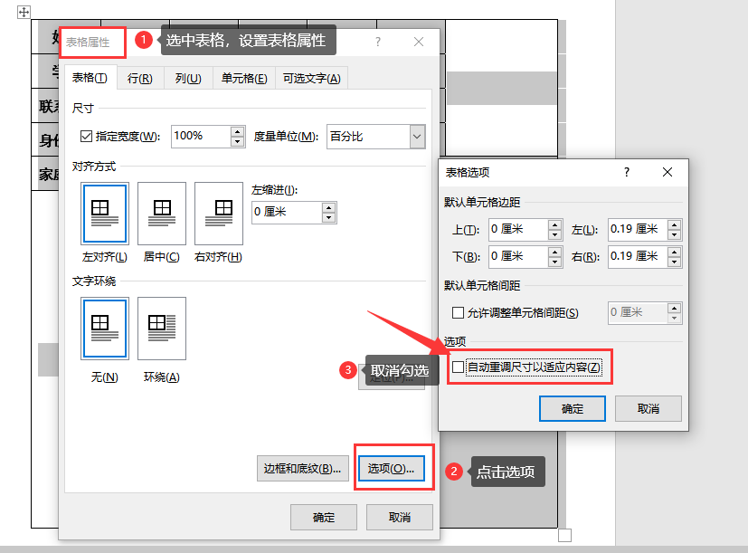Click the table move handle icon
The image size is (748, 553).
(24, 12)
